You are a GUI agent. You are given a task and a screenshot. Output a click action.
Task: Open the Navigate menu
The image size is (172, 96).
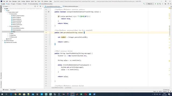click(x=15, y=1)
